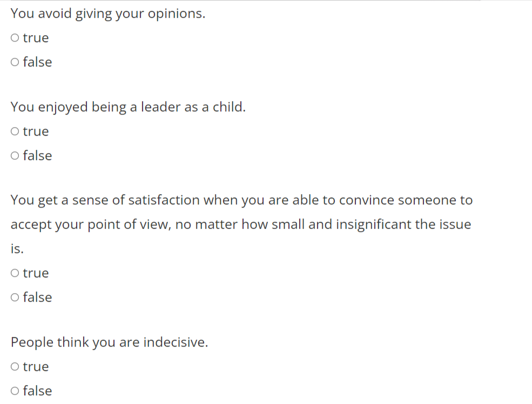
Task: Select true for avoid giving opinions
Action: click(15, 38)
